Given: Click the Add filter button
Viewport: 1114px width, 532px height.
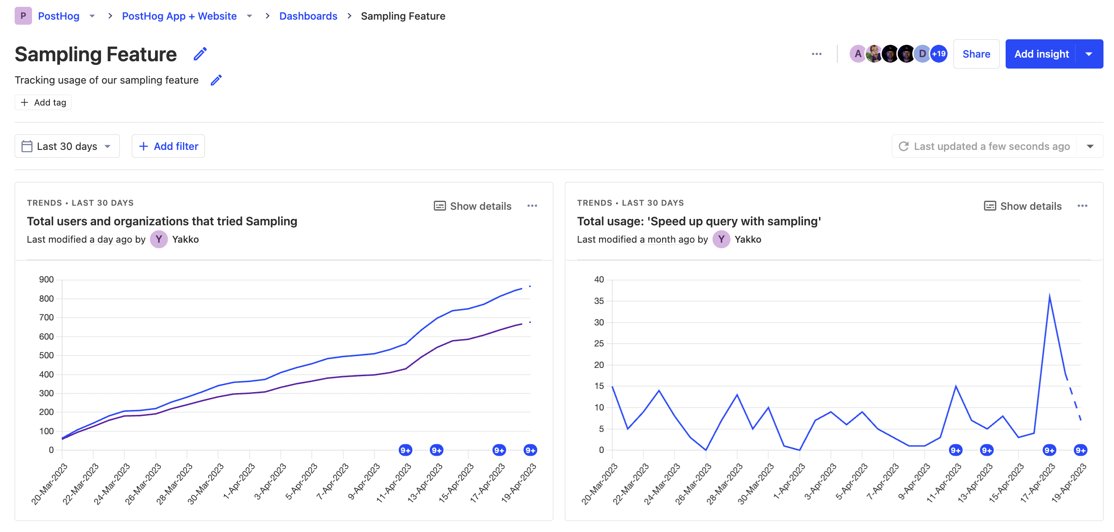Looking at the screenshot, I should 168,146.
